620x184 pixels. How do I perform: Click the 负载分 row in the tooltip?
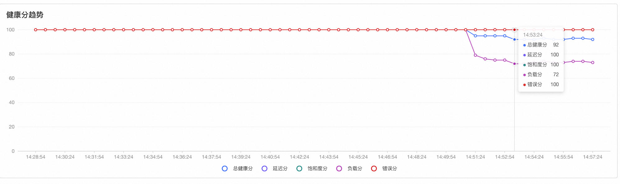tap(541, 75)
